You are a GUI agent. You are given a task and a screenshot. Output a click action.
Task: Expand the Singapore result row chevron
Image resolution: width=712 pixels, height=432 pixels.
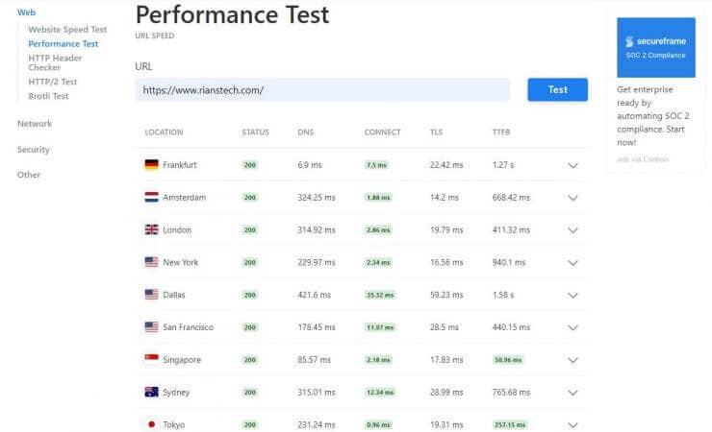click(x=573, y=360)
